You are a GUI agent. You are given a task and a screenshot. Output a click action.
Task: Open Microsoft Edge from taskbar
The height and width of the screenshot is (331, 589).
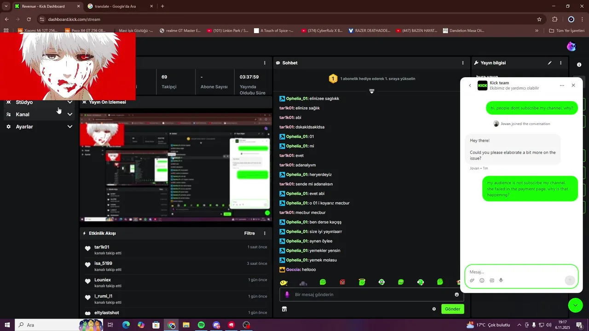tap(126, 325)
